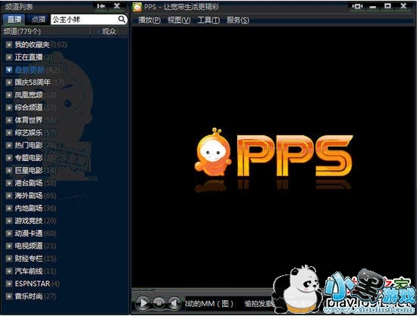Open the 播放(P) menu
Screen dimensions: 417x316
pos(149,20)
